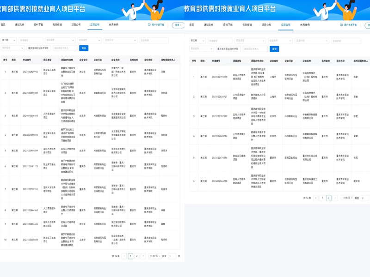Go to page 2 in left page pagination

(136, 256)
